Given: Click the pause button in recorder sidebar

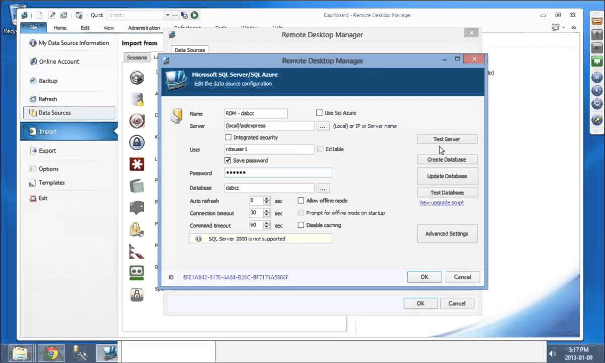Looking at the screenshot, I should [597, 77].
